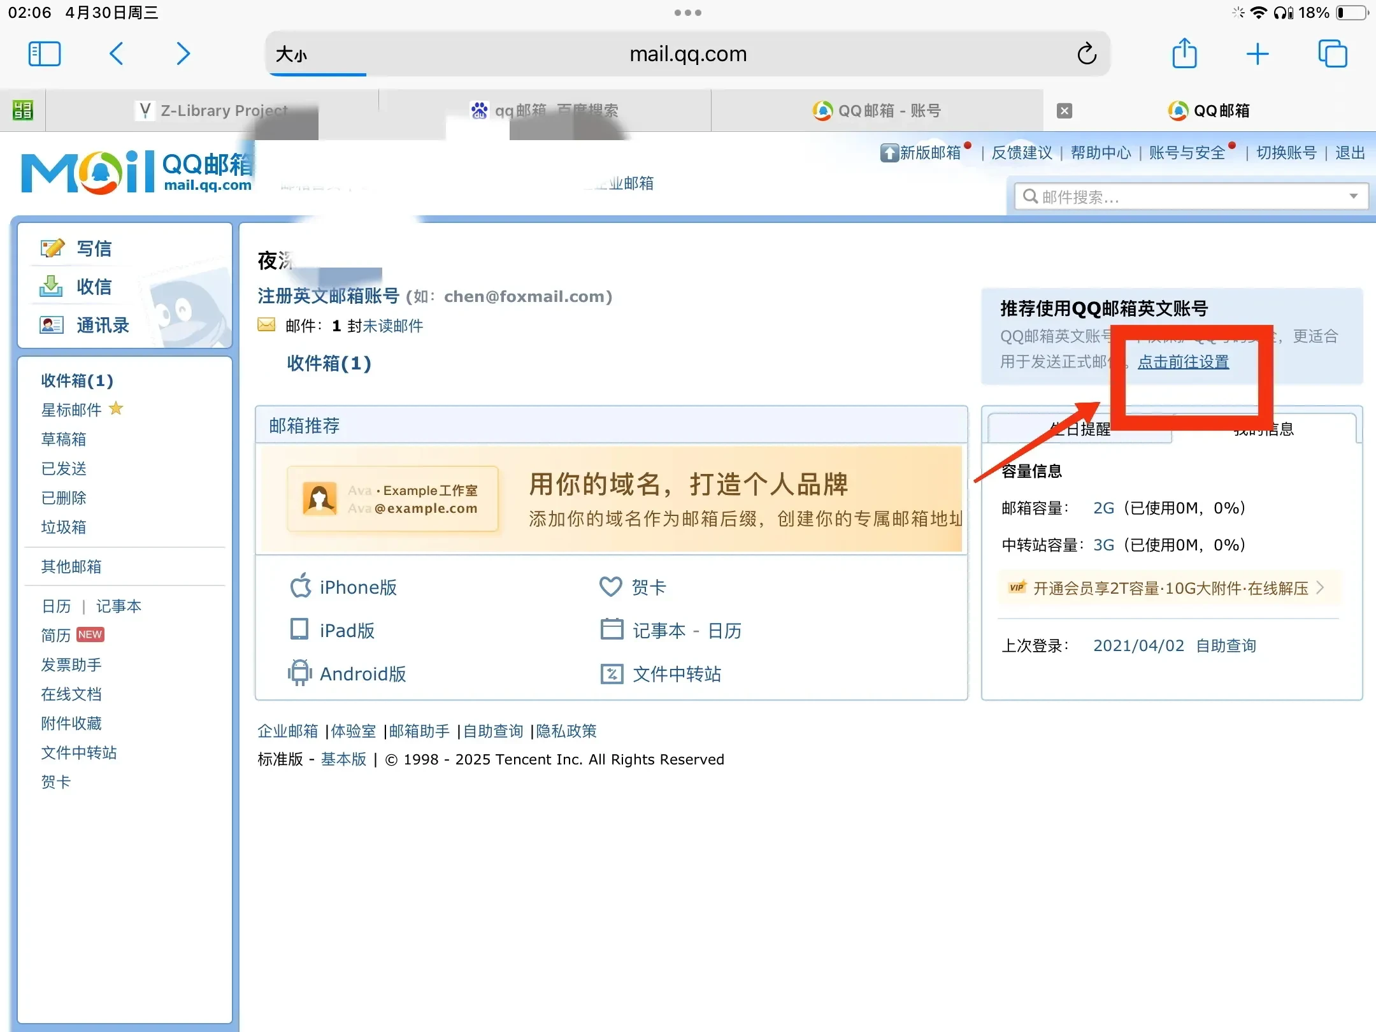Click the receive mail (收信) icon
This screenshot has height=1032, width=1376.
coord(52,287)
